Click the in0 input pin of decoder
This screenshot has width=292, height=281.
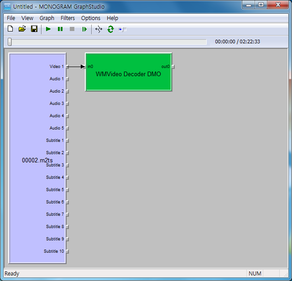click(84, 67)
